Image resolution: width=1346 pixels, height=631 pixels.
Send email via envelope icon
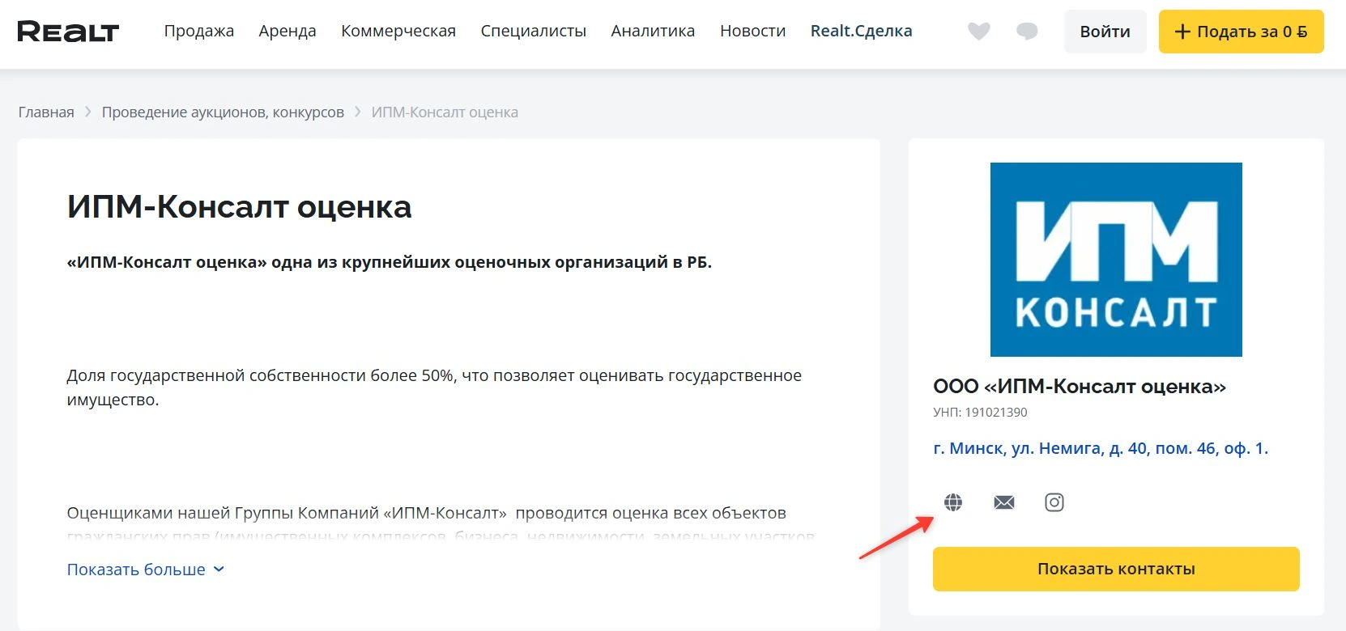1004,502
